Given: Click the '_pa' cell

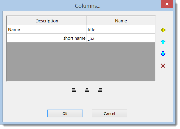Looking at the screenshot, I should [121, 38].
